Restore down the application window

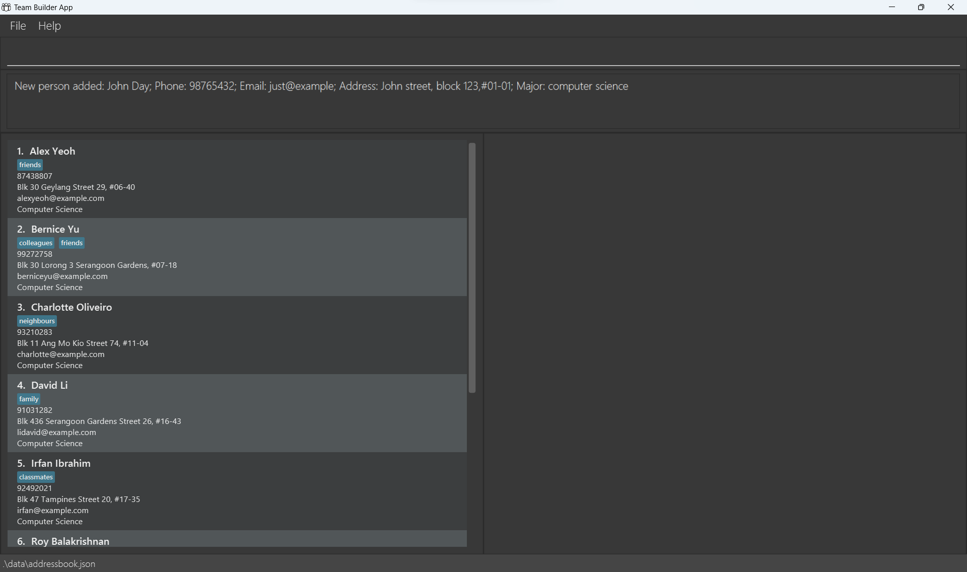coord(921,7)
